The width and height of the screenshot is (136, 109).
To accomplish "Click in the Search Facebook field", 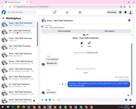I will (x=22, y=12).
